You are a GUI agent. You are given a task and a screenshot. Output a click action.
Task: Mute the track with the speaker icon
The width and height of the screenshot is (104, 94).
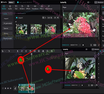click(11, 88)
